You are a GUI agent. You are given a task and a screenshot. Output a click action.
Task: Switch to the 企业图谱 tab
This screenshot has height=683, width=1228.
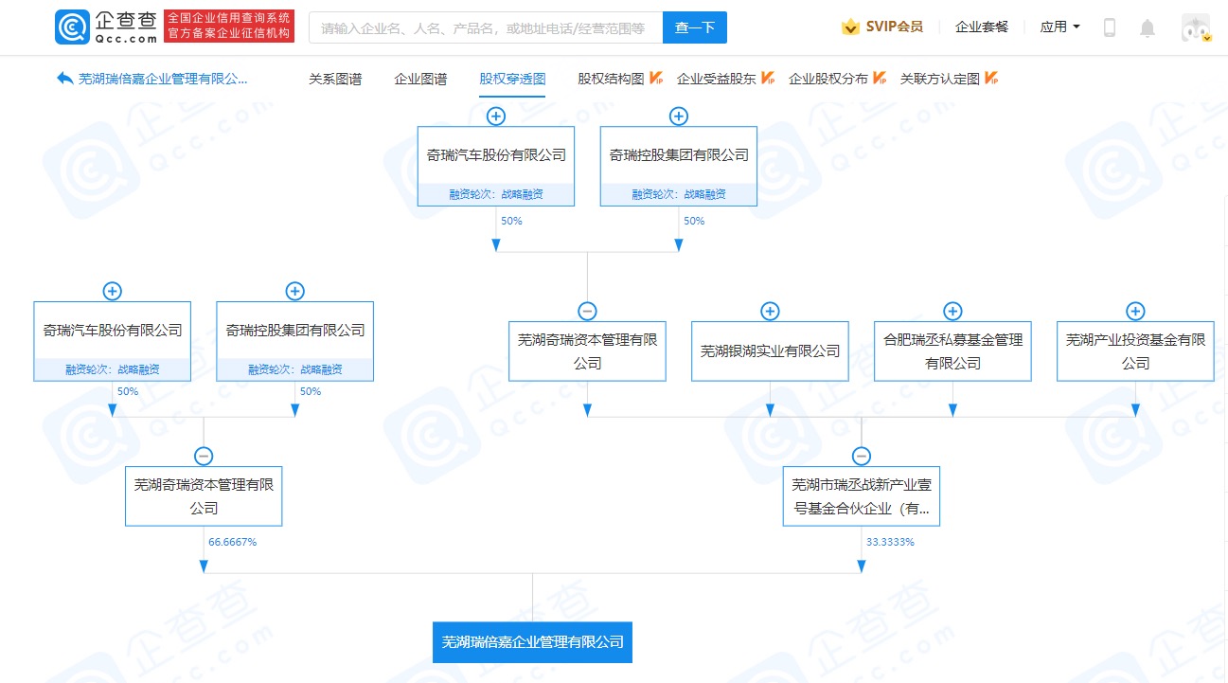click(x=420, y=79)
